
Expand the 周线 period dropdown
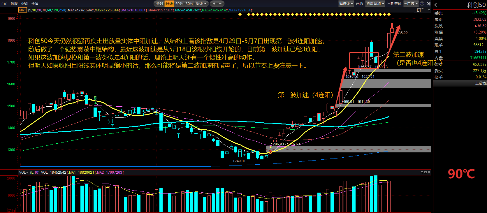point(201,4)
